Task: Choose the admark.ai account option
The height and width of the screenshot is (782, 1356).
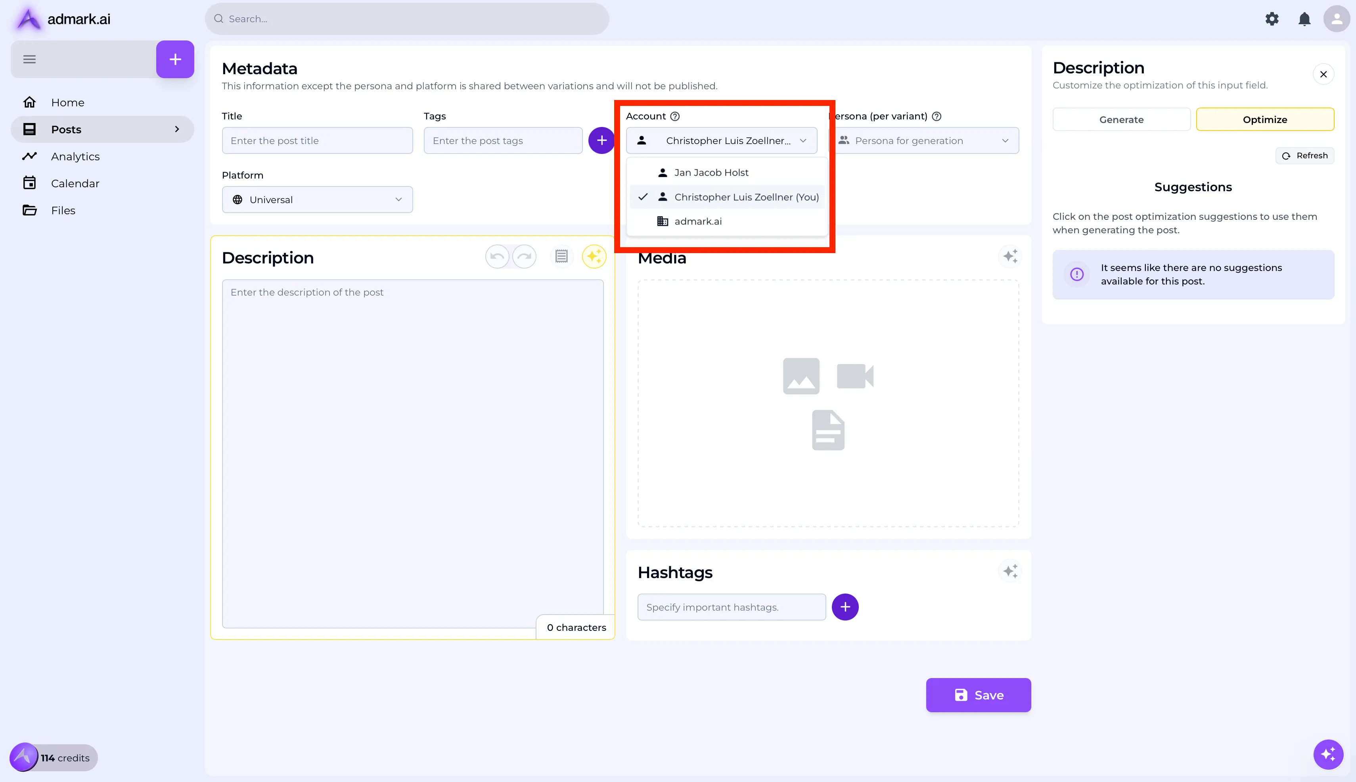Action: (697, 221)
